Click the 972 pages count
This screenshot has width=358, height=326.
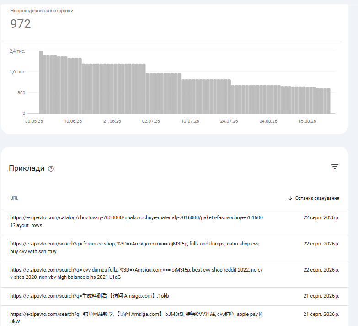coord(21,24)
